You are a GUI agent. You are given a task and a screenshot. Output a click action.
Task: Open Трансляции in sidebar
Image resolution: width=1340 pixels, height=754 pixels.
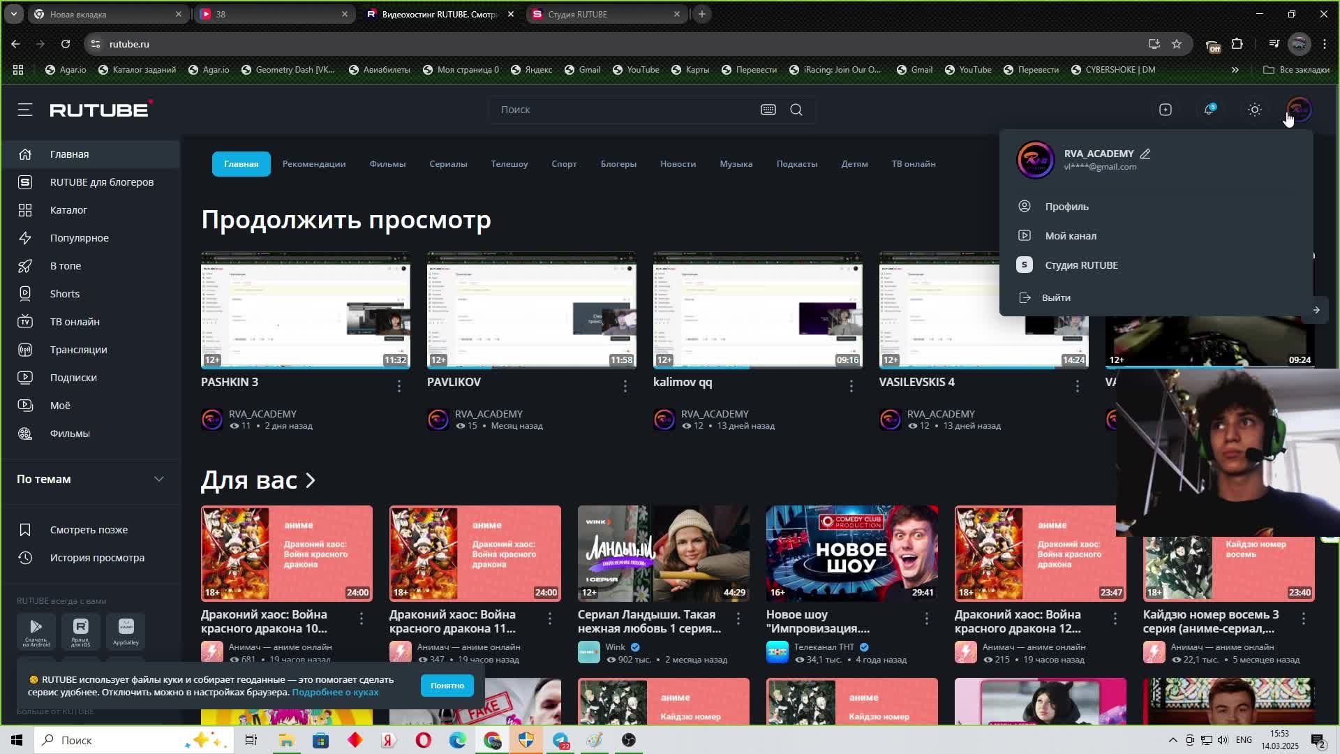click(x=91, y=350)
